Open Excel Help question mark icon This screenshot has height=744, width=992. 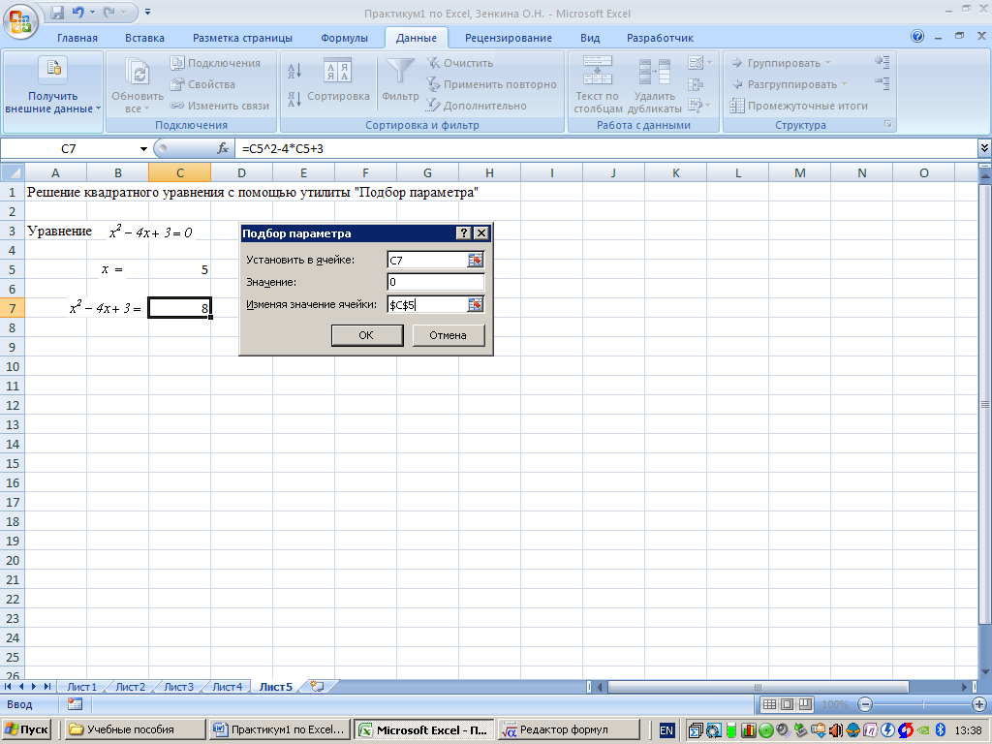point(917,37)
